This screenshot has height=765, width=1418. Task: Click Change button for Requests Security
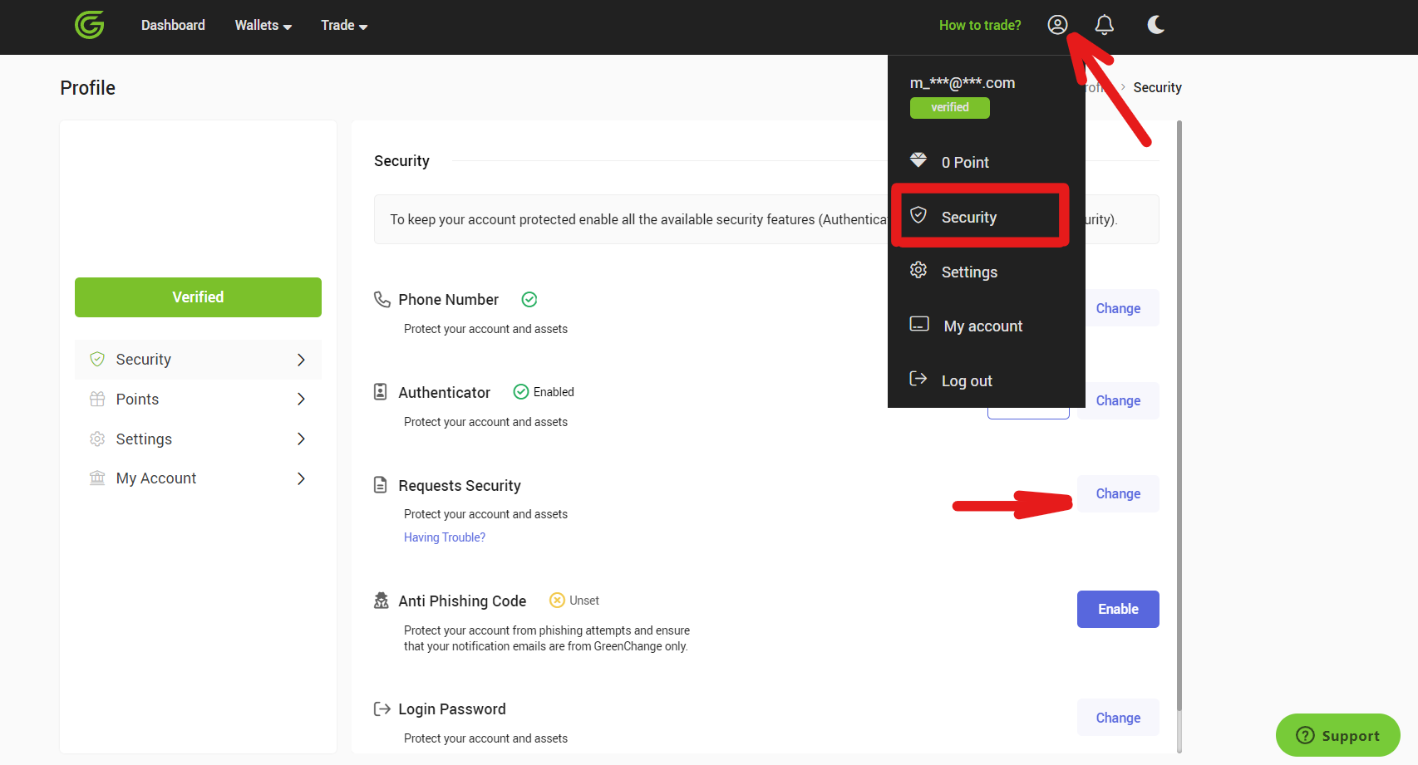tap(1118, 493)
